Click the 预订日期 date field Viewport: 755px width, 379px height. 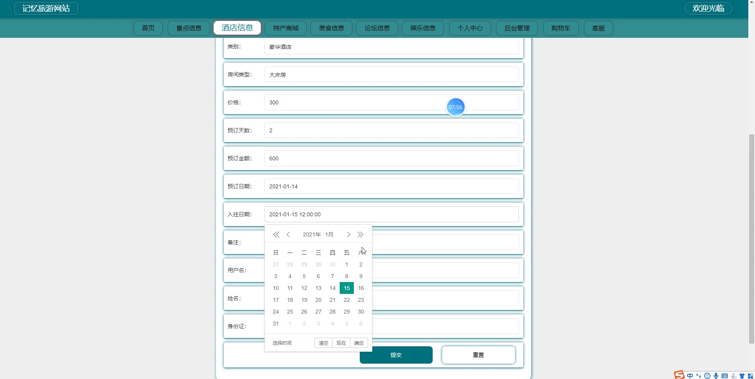(391, 186)
